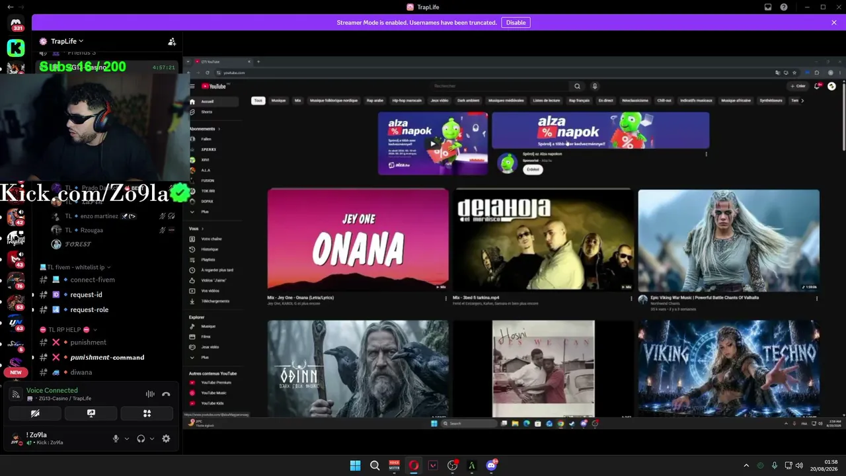846x476 pixels.
Task: Open activities launcher in voice panel
Action: [x=147, y=413]
